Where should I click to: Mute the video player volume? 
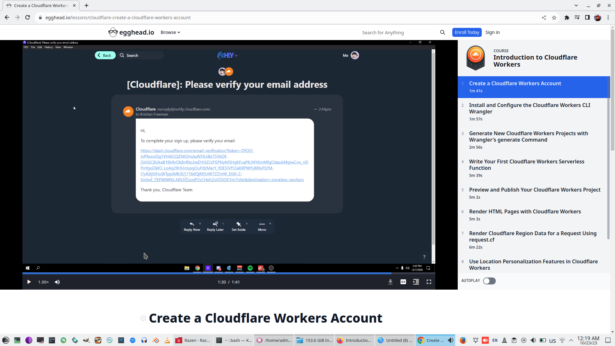pyautogui.click(x=57, y=282)
